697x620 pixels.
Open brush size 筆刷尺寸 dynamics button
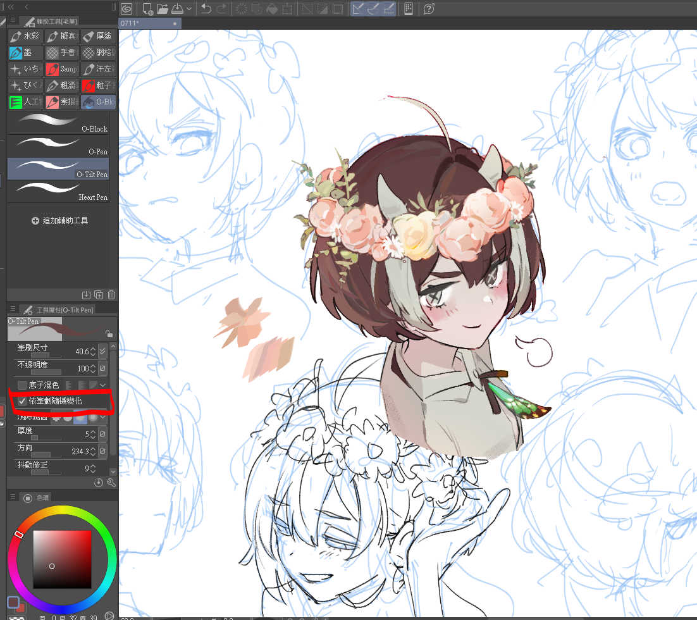[x=103, y=351]
